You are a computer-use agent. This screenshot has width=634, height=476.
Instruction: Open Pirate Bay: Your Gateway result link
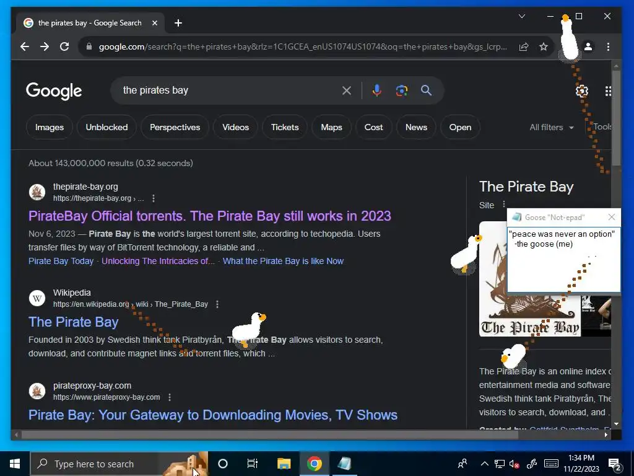pyautogui.click(x=213, y=415)
